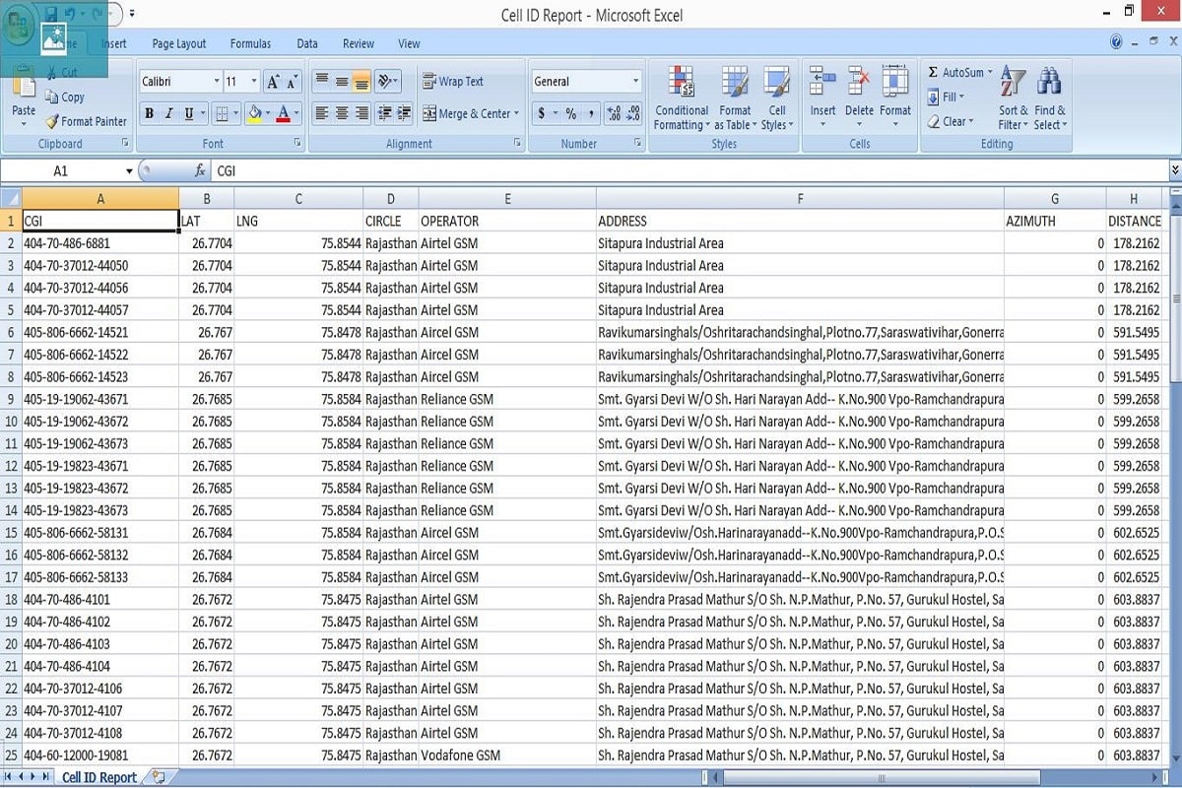Increase indent in Alignment group
The image size is (1182, 788).
(404, 113)
